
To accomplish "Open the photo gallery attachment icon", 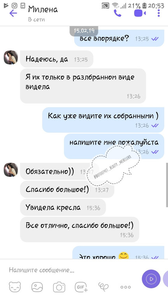I will coord(37,287).
